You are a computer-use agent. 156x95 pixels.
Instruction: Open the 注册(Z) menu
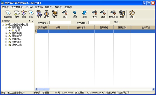coord(68,7)
